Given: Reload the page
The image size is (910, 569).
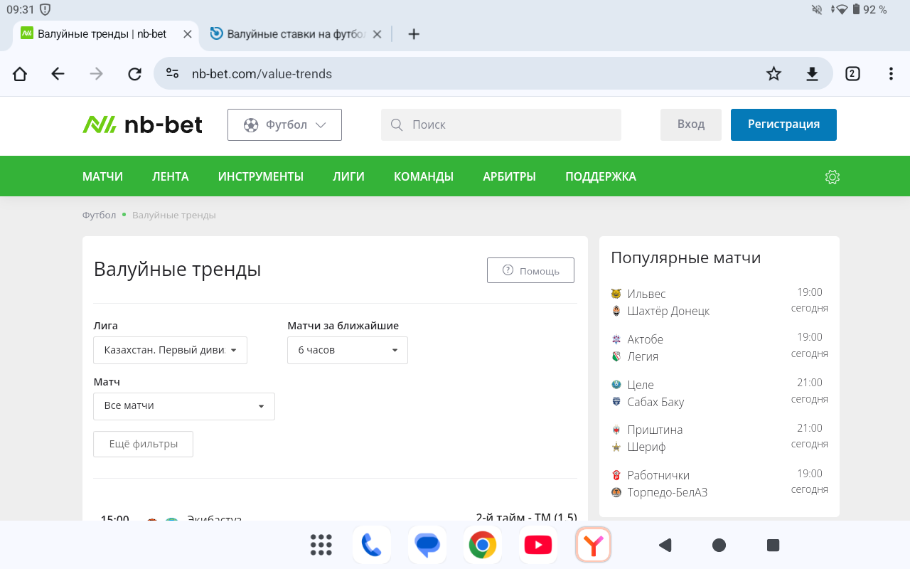Looking at the screenshot, I should click(x=134, y=74).
